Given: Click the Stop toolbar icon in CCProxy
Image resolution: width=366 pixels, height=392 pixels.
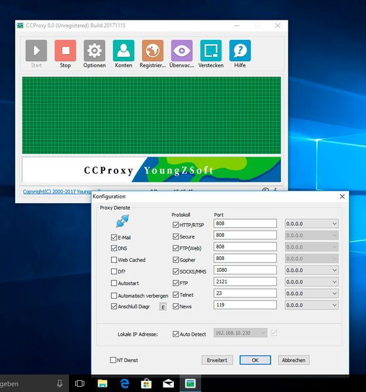Looking at the screenshot, I should point(65,50).
